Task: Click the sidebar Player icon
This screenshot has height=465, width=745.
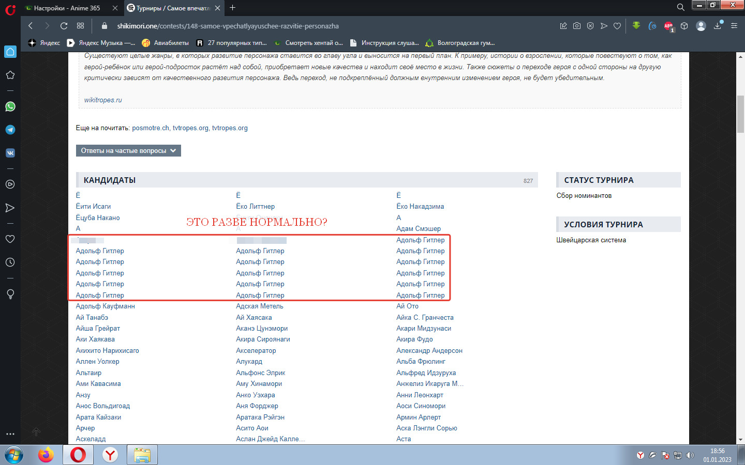Action: pyautogui.click(x=10, y=184)
